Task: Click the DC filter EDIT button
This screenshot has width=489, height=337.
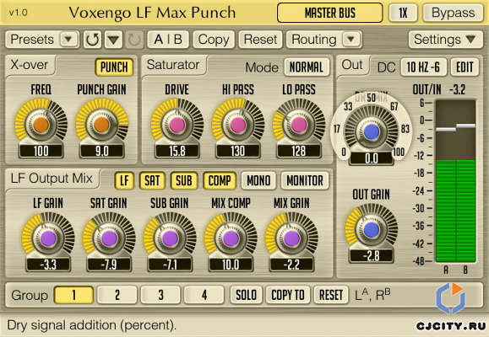Action: tap(465, 67)
